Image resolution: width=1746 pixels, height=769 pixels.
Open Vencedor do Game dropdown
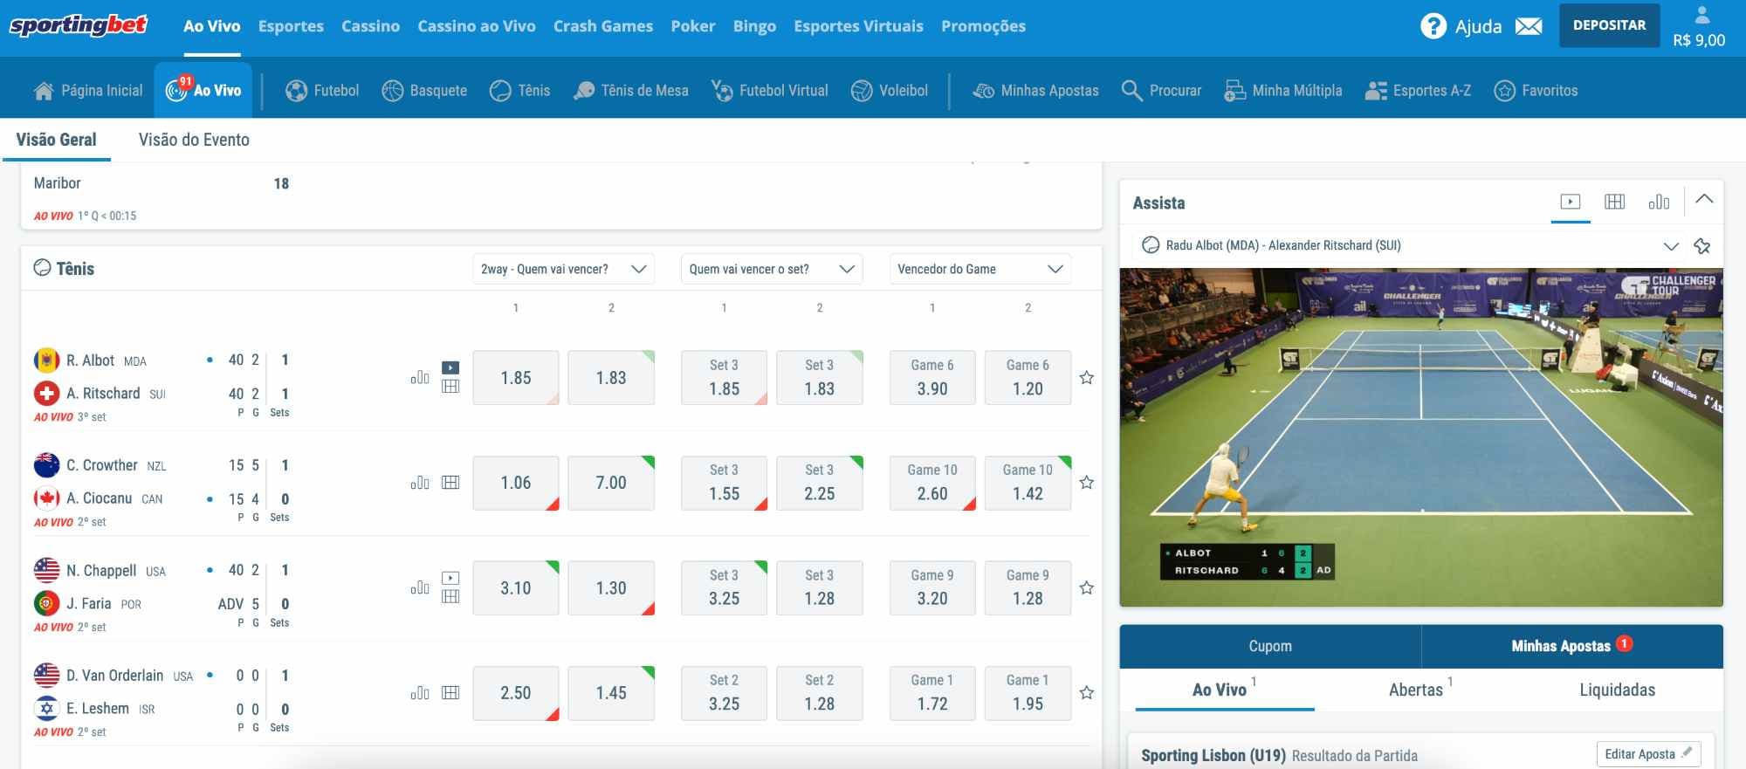click(980, 269)
